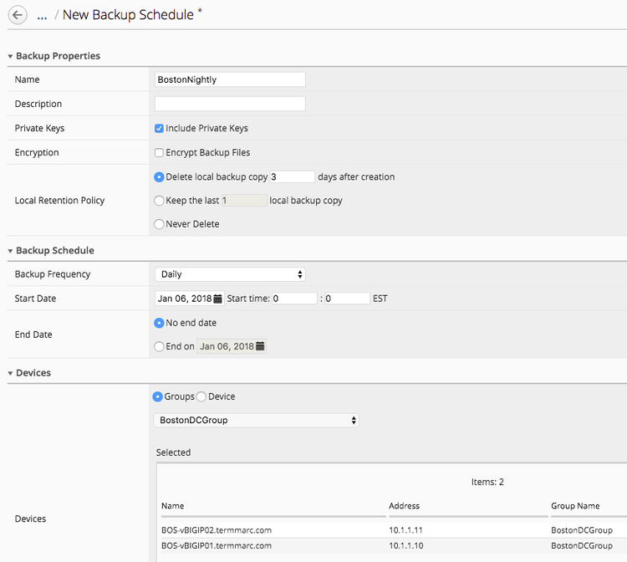Choose Never Delete retention option
This screenshot has height=562, width=627.
coord(160,224)
